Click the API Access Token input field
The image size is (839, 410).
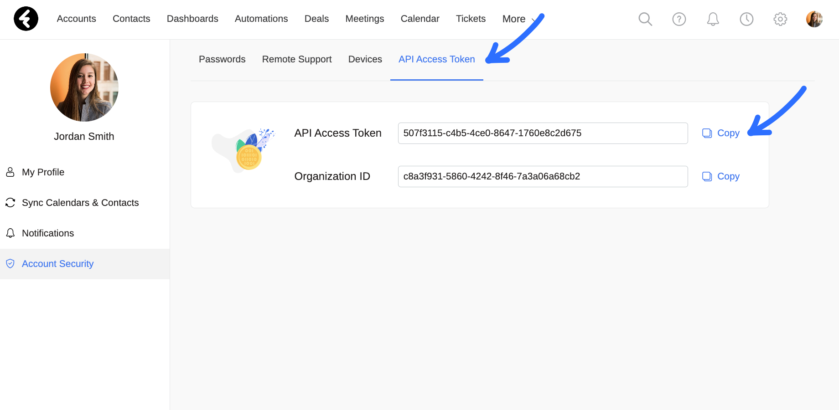pos(543,133)
